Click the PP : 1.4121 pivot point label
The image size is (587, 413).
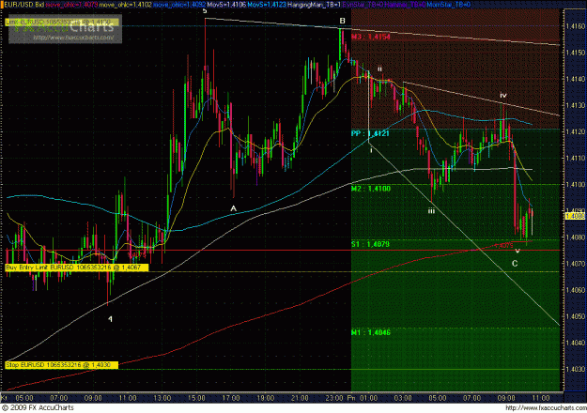370,133
